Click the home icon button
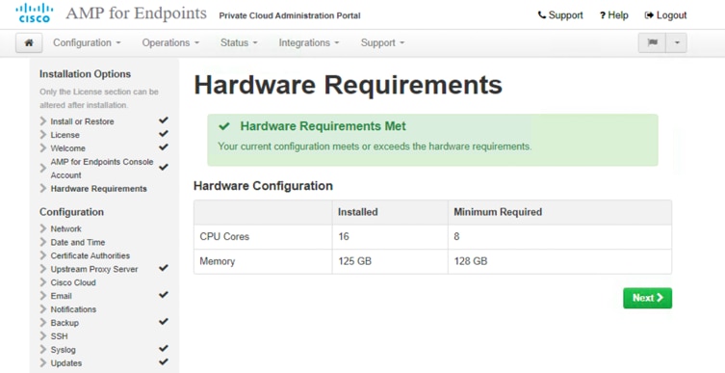The image size is (725, 373). (29, 42)
